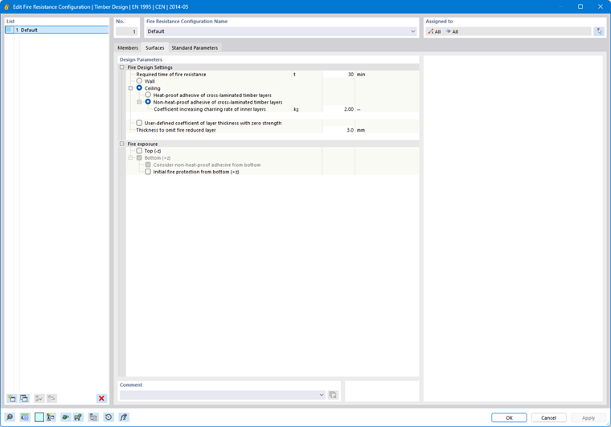
Task: Edit the charring rate coefficient value 2.00
Action: click(x=338, y=109)
